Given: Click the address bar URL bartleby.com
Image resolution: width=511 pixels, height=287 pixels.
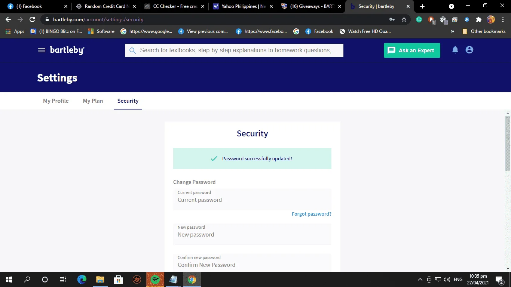Looking at the screenshot, I should pos(98,19).
